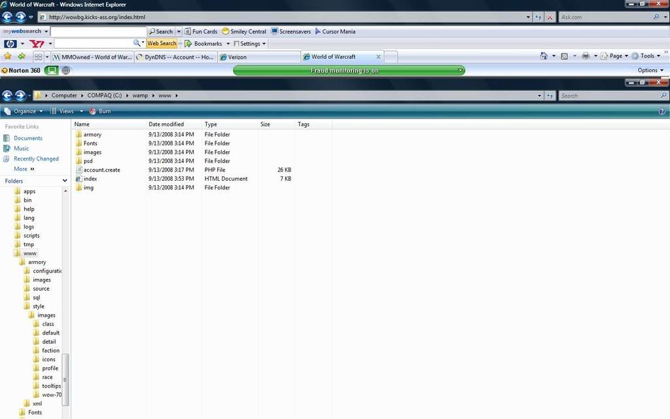Click the RSS Feeds icon in command bar
This screenshot has width=670, height=419.
click(x=565, y=56)
